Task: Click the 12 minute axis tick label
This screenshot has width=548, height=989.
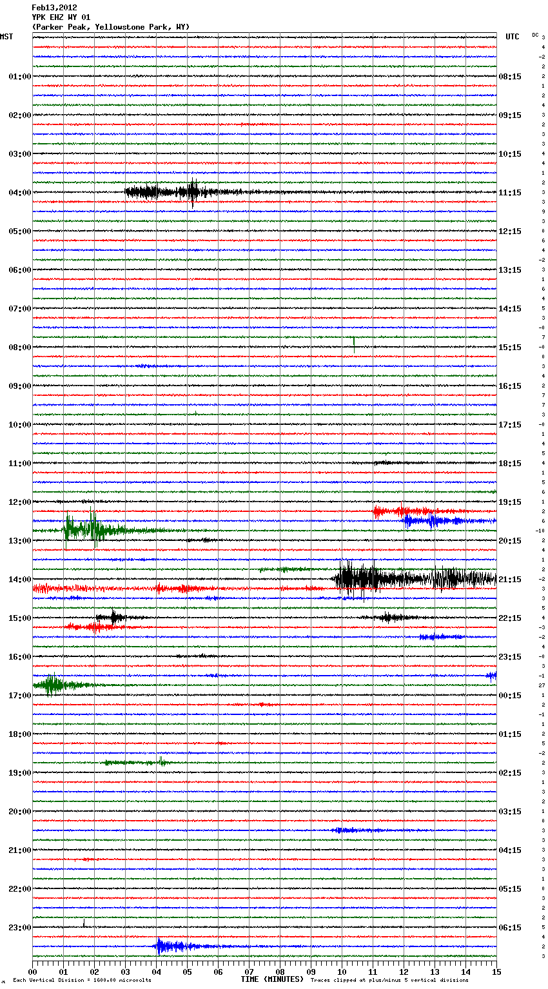Action: 404,972
